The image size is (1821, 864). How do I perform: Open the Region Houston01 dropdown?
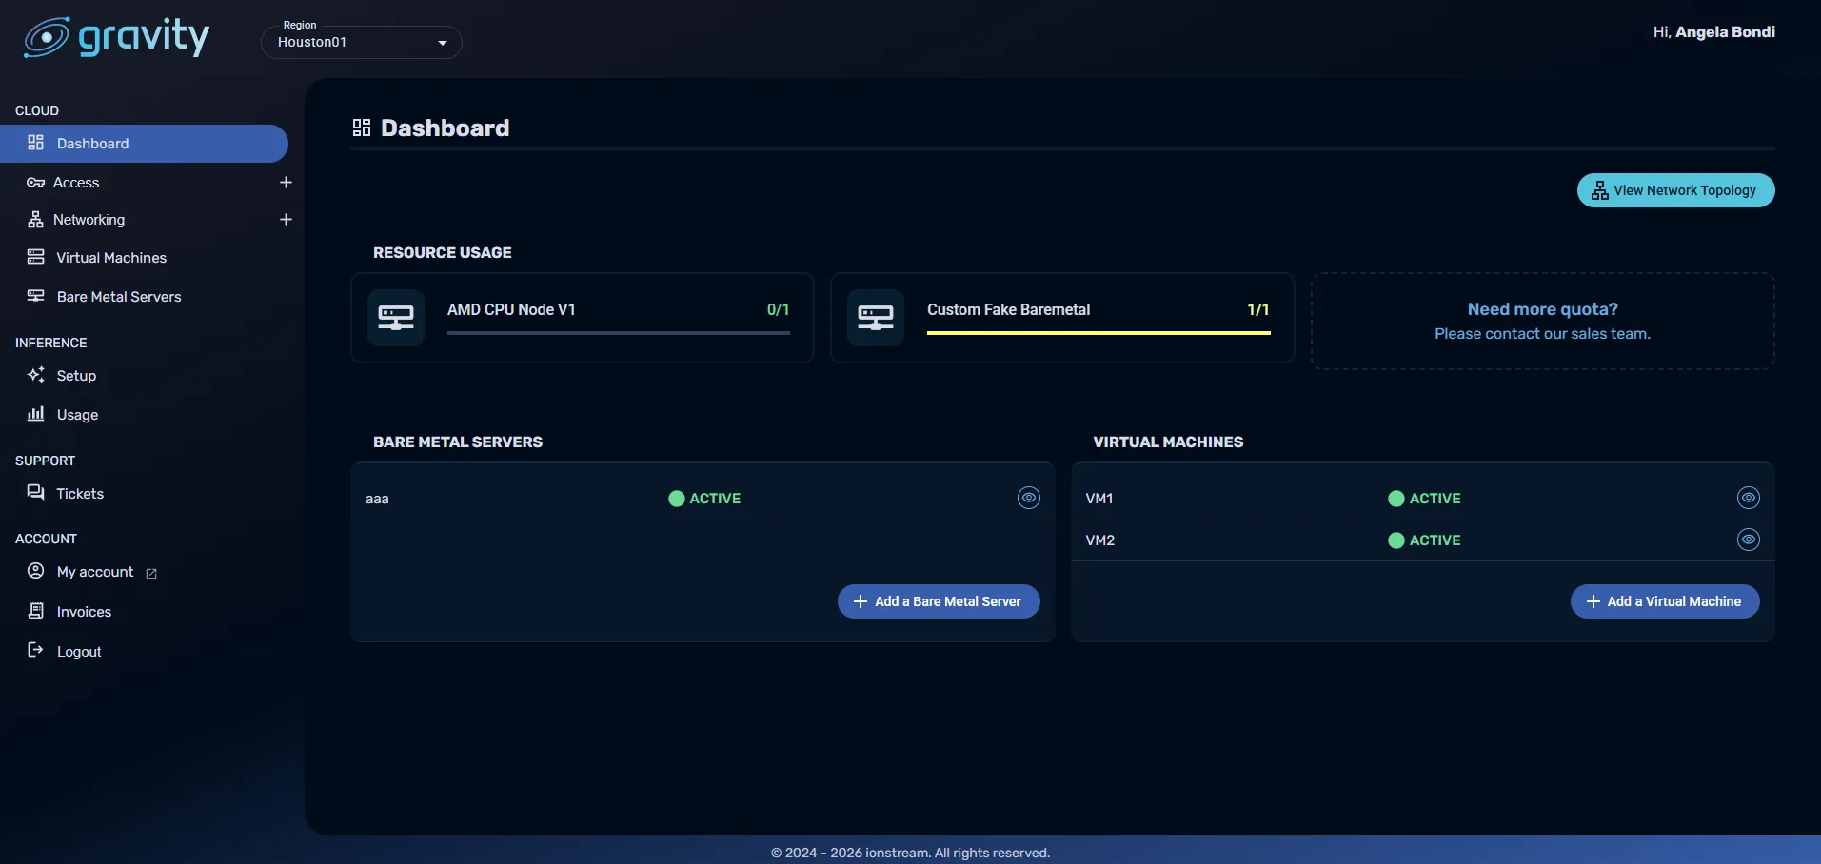[x=362, y=42]
